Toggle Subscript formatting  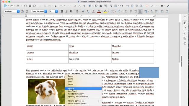(88, 11)
